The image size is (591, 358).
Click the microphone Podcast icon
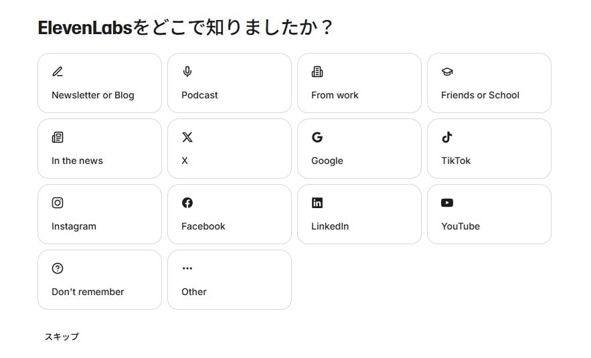pos(187,72)
